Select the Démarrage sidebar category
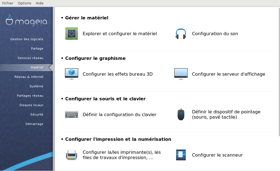 pyautogui.click(x=34, y=124)
